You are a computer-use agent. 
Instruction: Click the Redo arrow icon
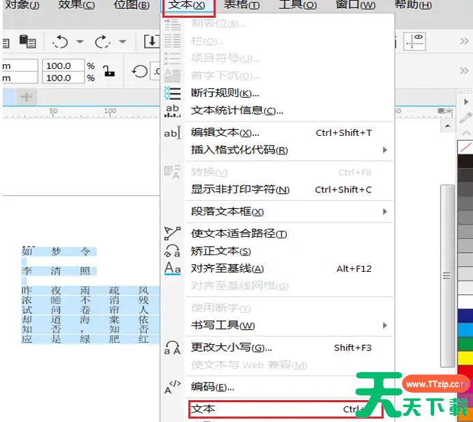pyautogui.click(x=102, y=42)
